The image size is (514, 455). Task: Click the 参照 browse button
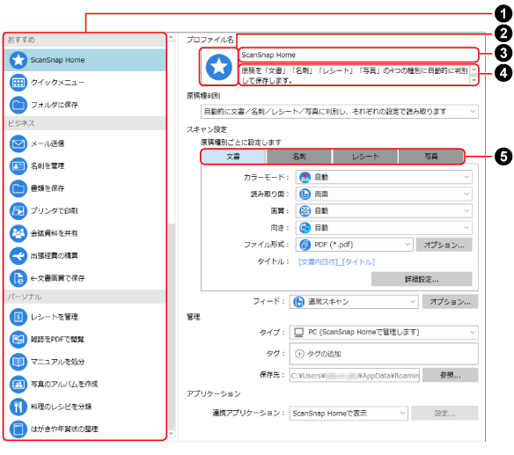450,375
